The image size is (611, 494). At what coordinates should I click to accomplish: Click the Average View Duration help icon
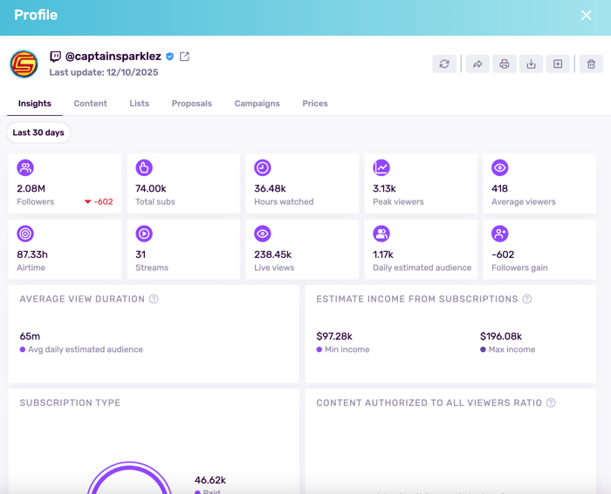point(154,299)
